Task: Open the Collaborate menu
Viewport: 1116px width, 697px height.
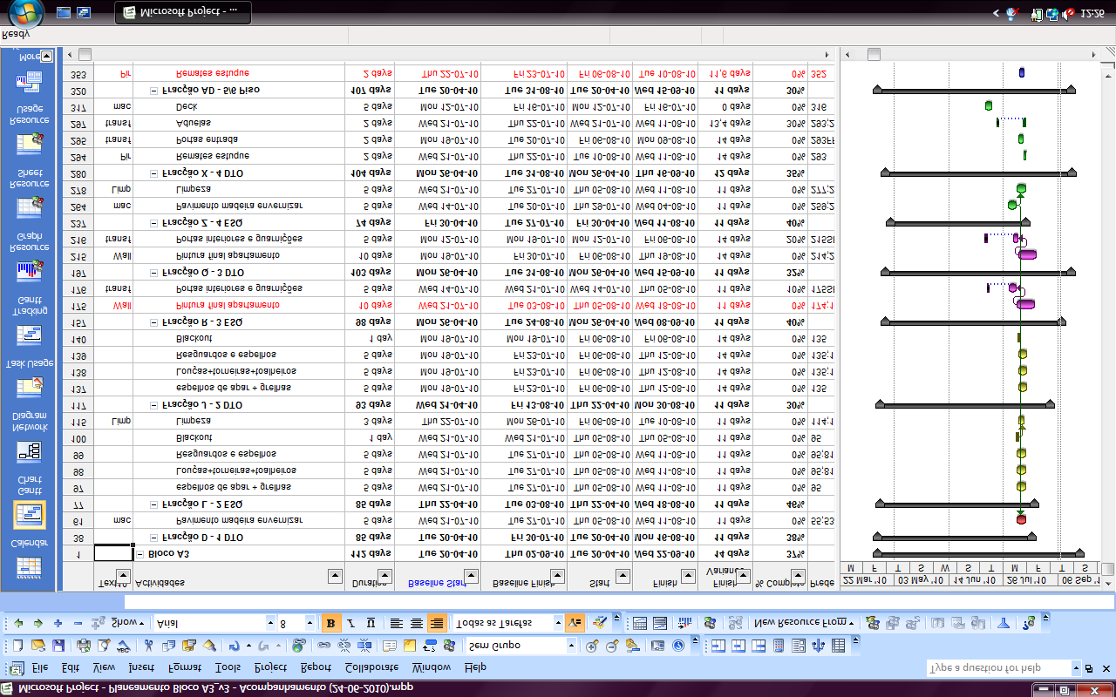Action: 371,667
